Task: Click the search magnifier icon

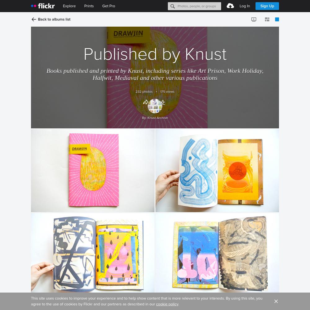Action: click(x=173, y=6)
